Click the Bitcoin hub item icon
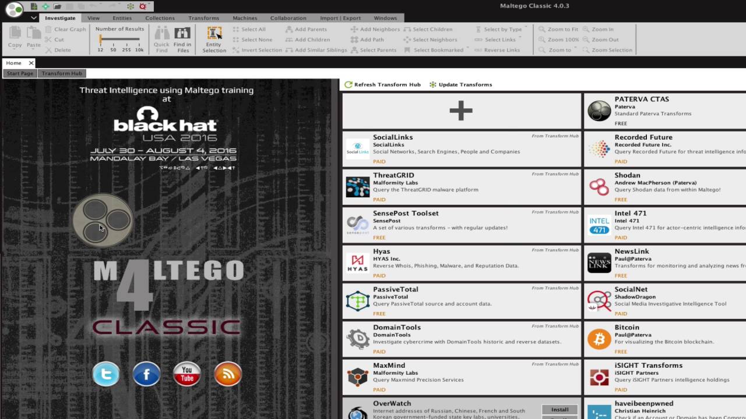Viewport: 746px width, 419px height. [x=599, y=339]
